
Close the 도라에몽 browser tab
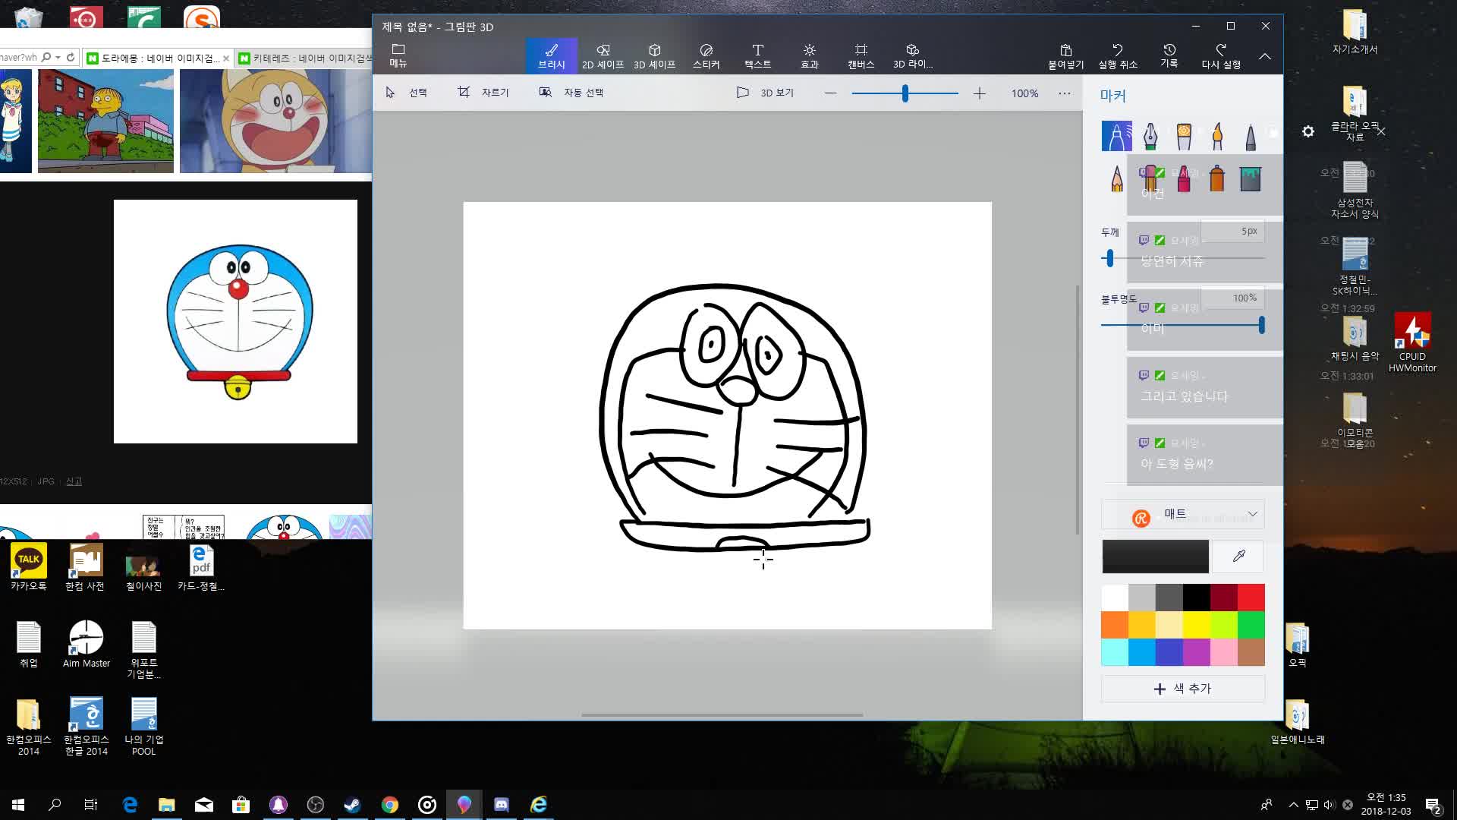click(x=226, y=58)
